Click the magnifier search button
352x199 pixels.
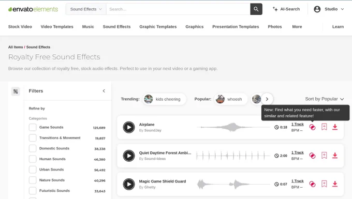256,9
